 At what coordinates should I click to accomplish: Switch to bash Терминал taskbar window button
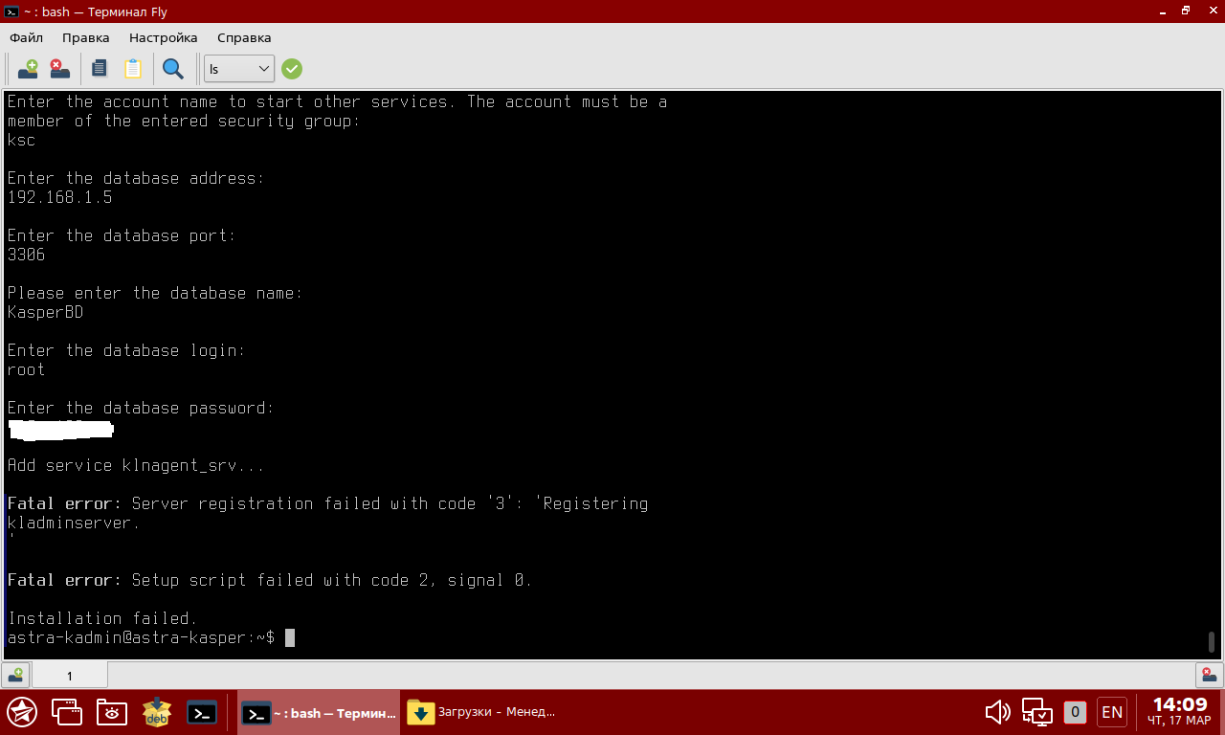point(319,712)
